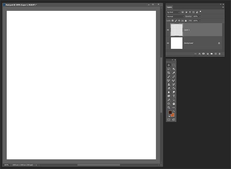This screenshot has width=231, height=169.
Task: Change the screen mode
Action: 174,120
